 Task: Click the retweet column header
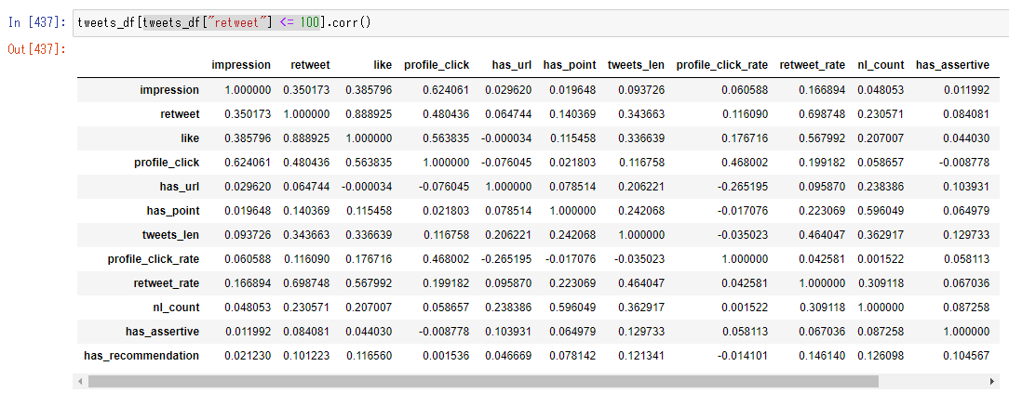point(311,65)
